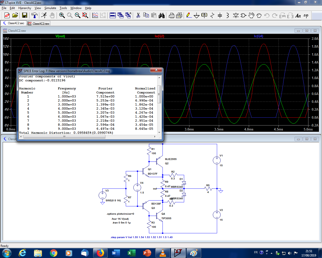Select the Inductor component tool

coord(228,16)
